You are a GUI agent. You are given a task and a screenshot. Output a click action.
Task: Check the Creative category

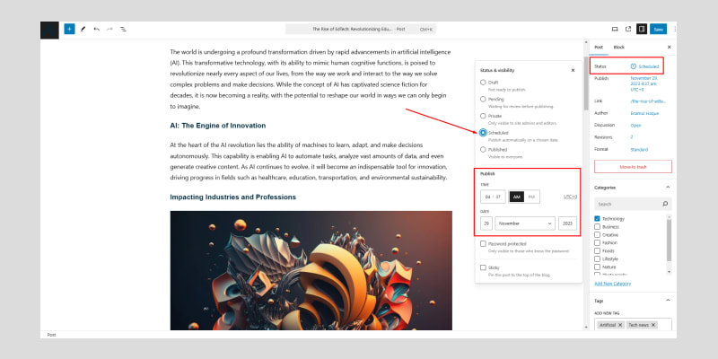pos(597,235)
